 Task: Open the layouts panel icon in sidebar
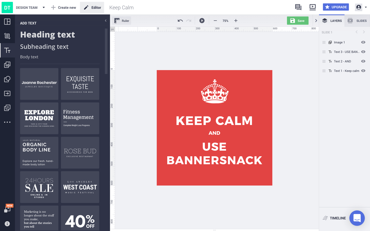click(x=7, y=22)
